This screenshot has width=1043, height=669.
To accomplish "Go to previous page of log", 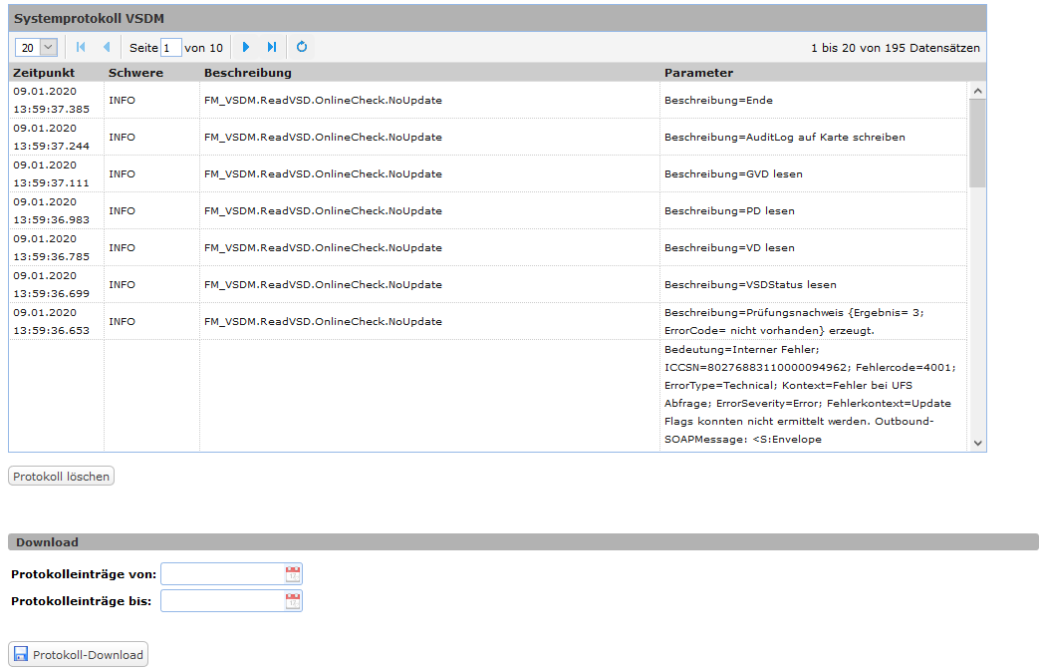I will [x=107, y=47].
